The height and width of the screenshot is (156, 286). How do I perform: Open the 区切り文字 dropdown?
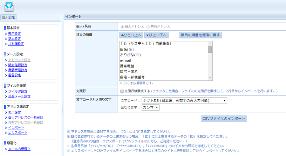151,108
